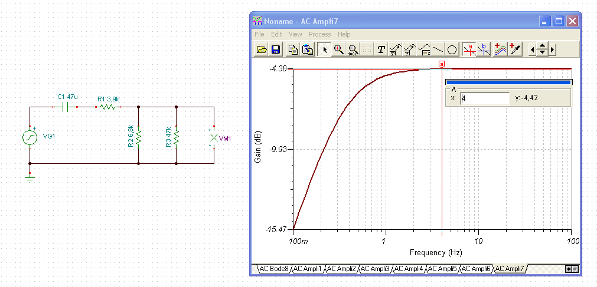
Task: Select the Line drawing tool
Action: coord(438,50)
